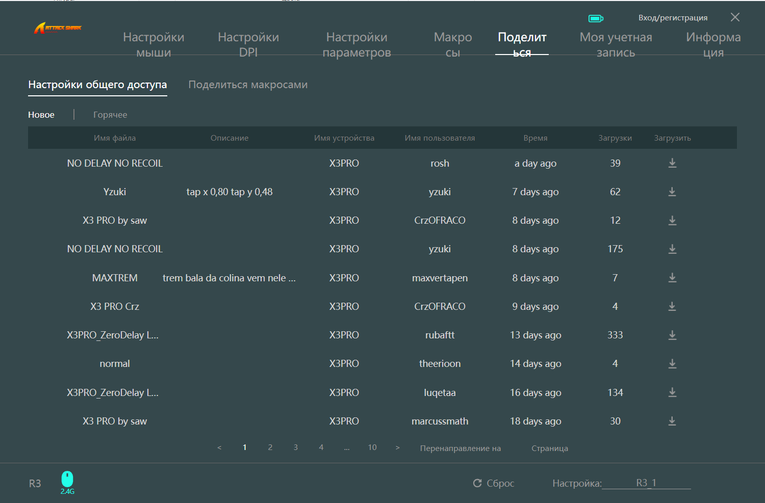Download the Yzuki profile file
765x503 pixels.
coord(672,192)
